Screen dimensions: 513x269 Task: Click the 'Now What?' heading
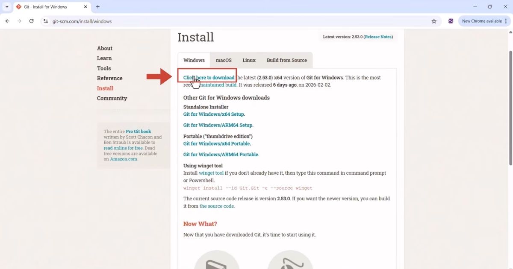200,224
